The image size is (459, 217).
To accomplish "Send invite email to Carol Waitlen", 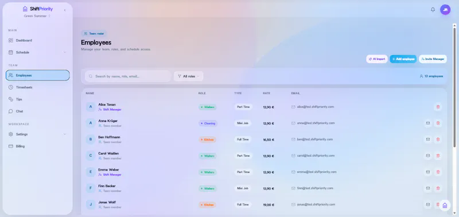I will pyautogui.click(x=428, y=156).
